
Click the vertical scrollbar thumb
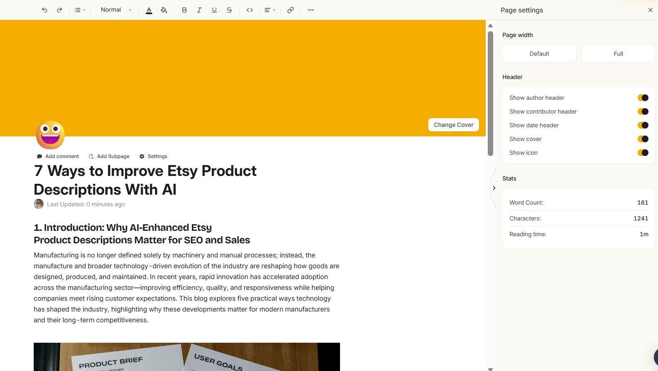coord(490,94)
